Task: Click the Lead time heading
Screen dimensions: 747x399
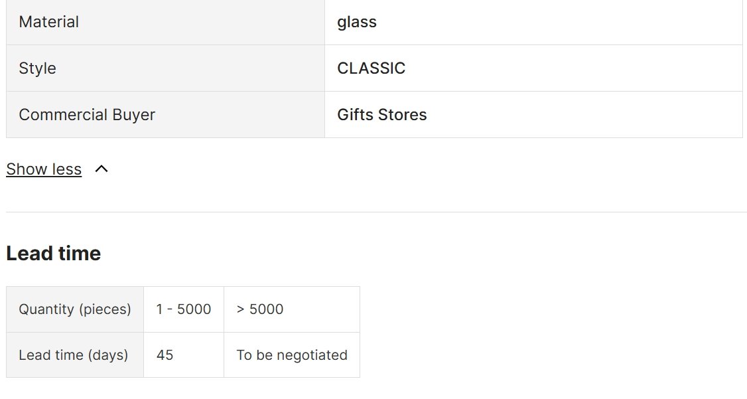Action: pyautogui.click(x=53, y=253)
